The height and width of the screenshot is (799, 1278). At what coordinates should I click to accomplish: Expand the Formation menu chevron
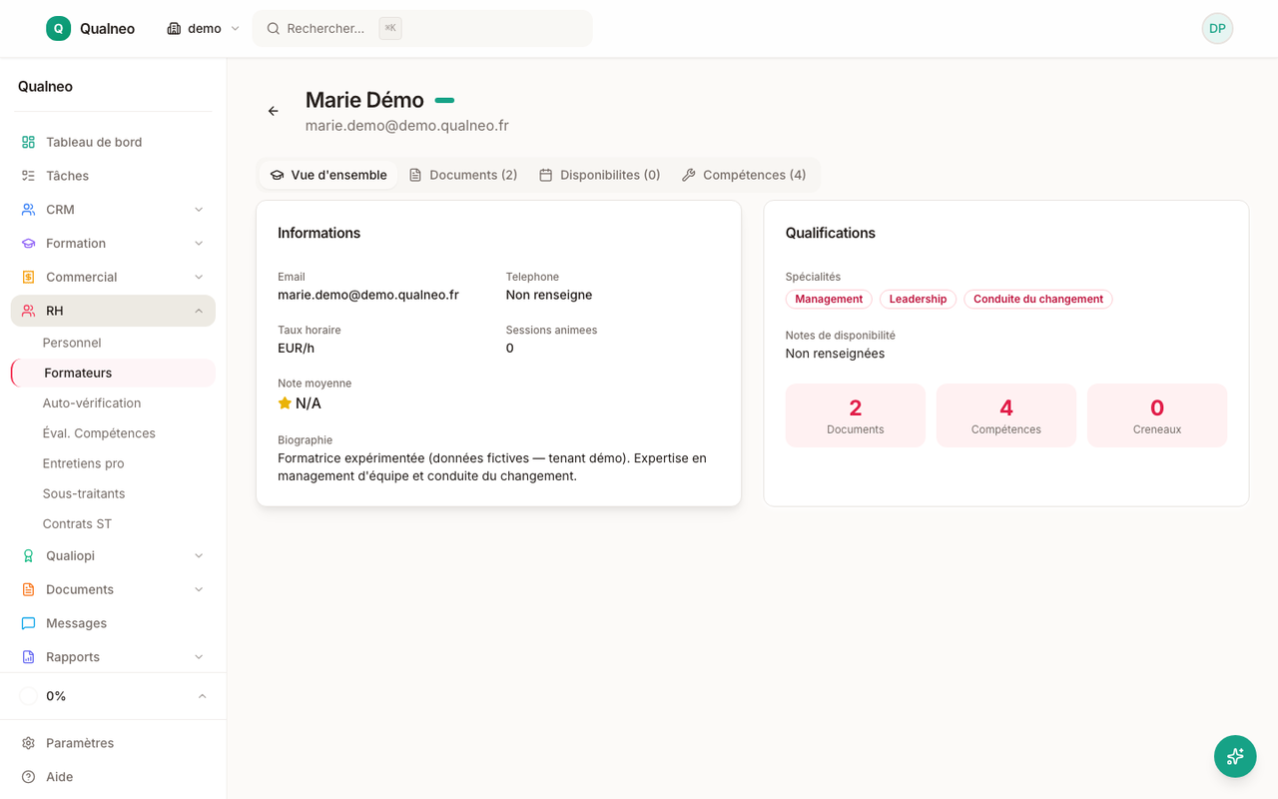point(199,244)
